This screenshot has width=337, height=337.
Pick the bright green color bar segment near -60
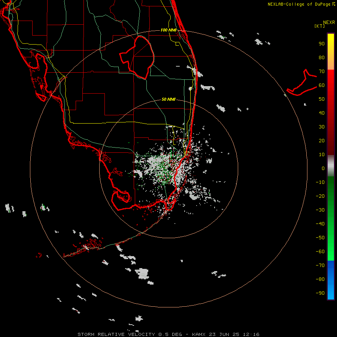(331, 252)
